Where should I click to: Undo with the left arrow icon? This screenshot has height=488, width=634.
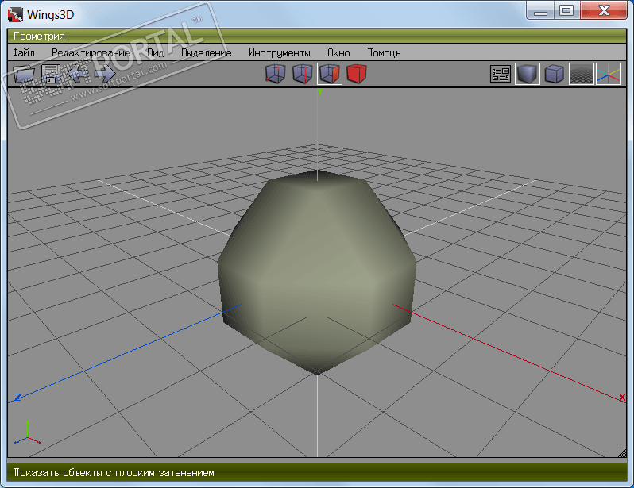tap(78, 74)
